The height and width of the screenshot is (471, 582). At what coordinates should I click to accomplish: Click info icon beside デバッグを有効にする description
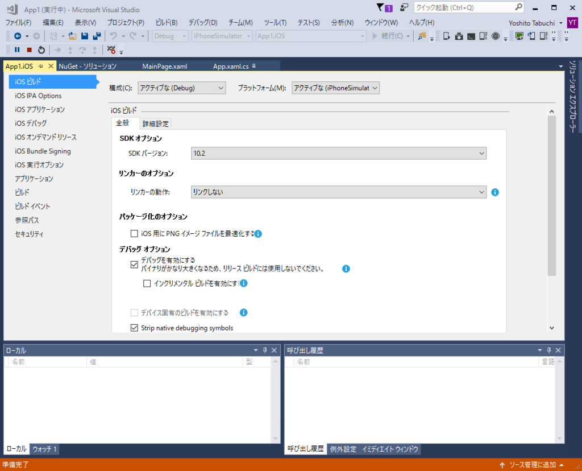point(346,268)
